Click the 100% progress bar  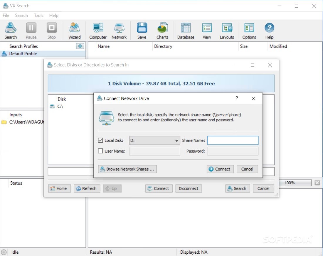point(295,183)
